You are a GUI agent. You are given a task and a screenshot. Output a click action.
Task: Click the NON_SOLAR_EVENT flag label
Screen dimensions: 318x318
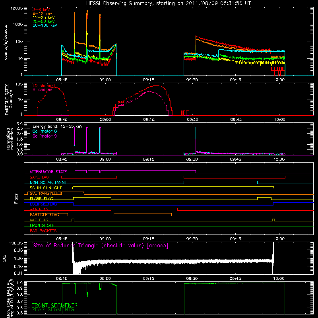pyautogui.click(x=48, y=182)
